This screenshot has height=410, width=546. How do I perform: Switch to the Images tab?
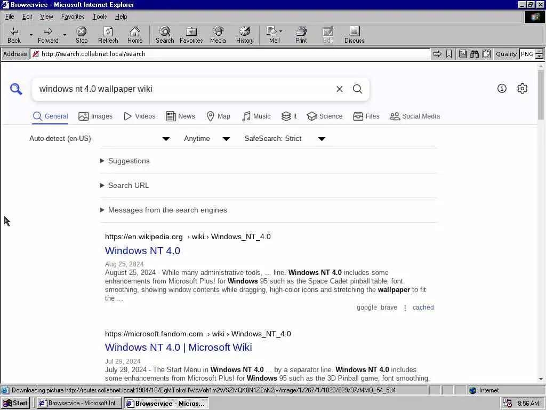click(x=95, y=116)
